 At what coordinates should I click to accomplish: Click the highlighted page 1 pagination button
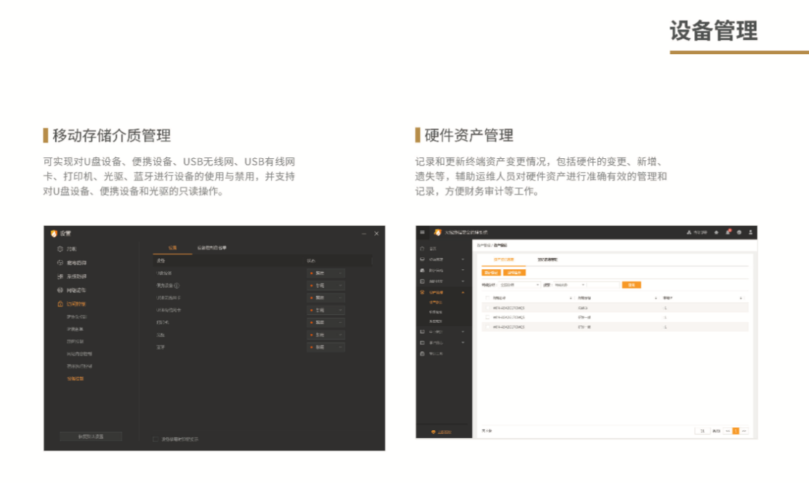pos(736,431)
